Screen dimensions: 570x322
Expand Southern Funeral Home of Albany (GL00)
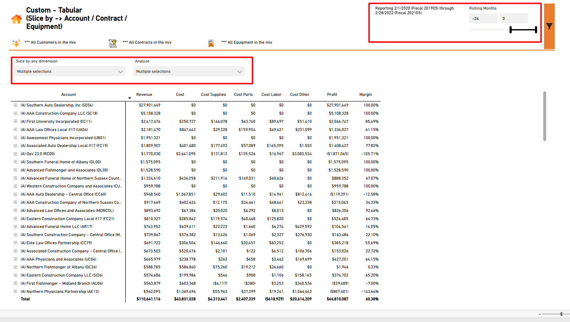tap(16, 162)
